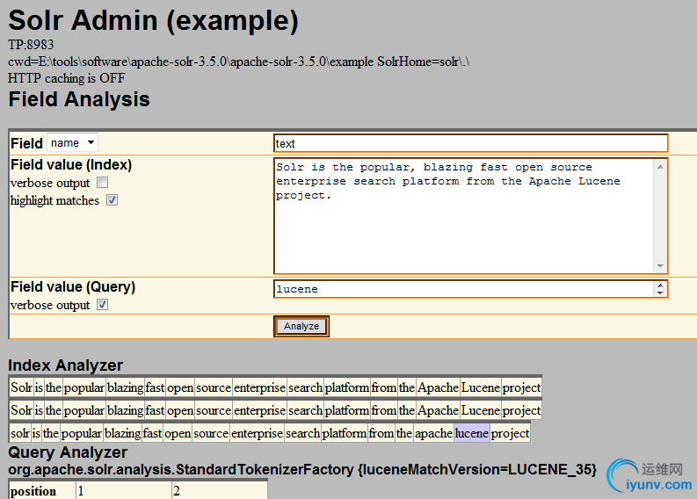Click the query field containing "lucene"
The height and width of the screenshot is (499, 697).
(x=471, y=289)
